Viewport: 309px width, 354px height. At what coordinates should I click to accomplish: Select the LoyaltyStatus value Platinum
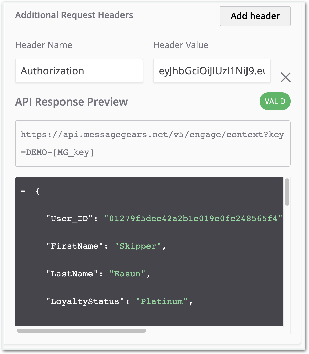pos(162,301)
